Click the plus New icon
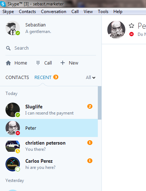The image size is (146, 191). [x=63, y=63]
